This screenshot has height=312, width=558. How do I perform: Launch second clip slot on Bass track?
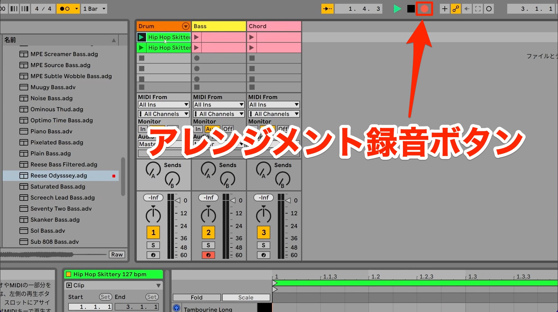[197, 48]
